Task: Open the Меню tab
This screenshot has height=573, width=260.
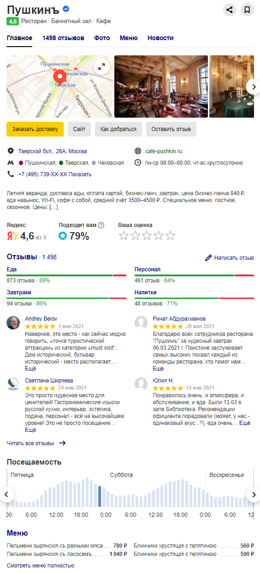Action: [129, 38]
